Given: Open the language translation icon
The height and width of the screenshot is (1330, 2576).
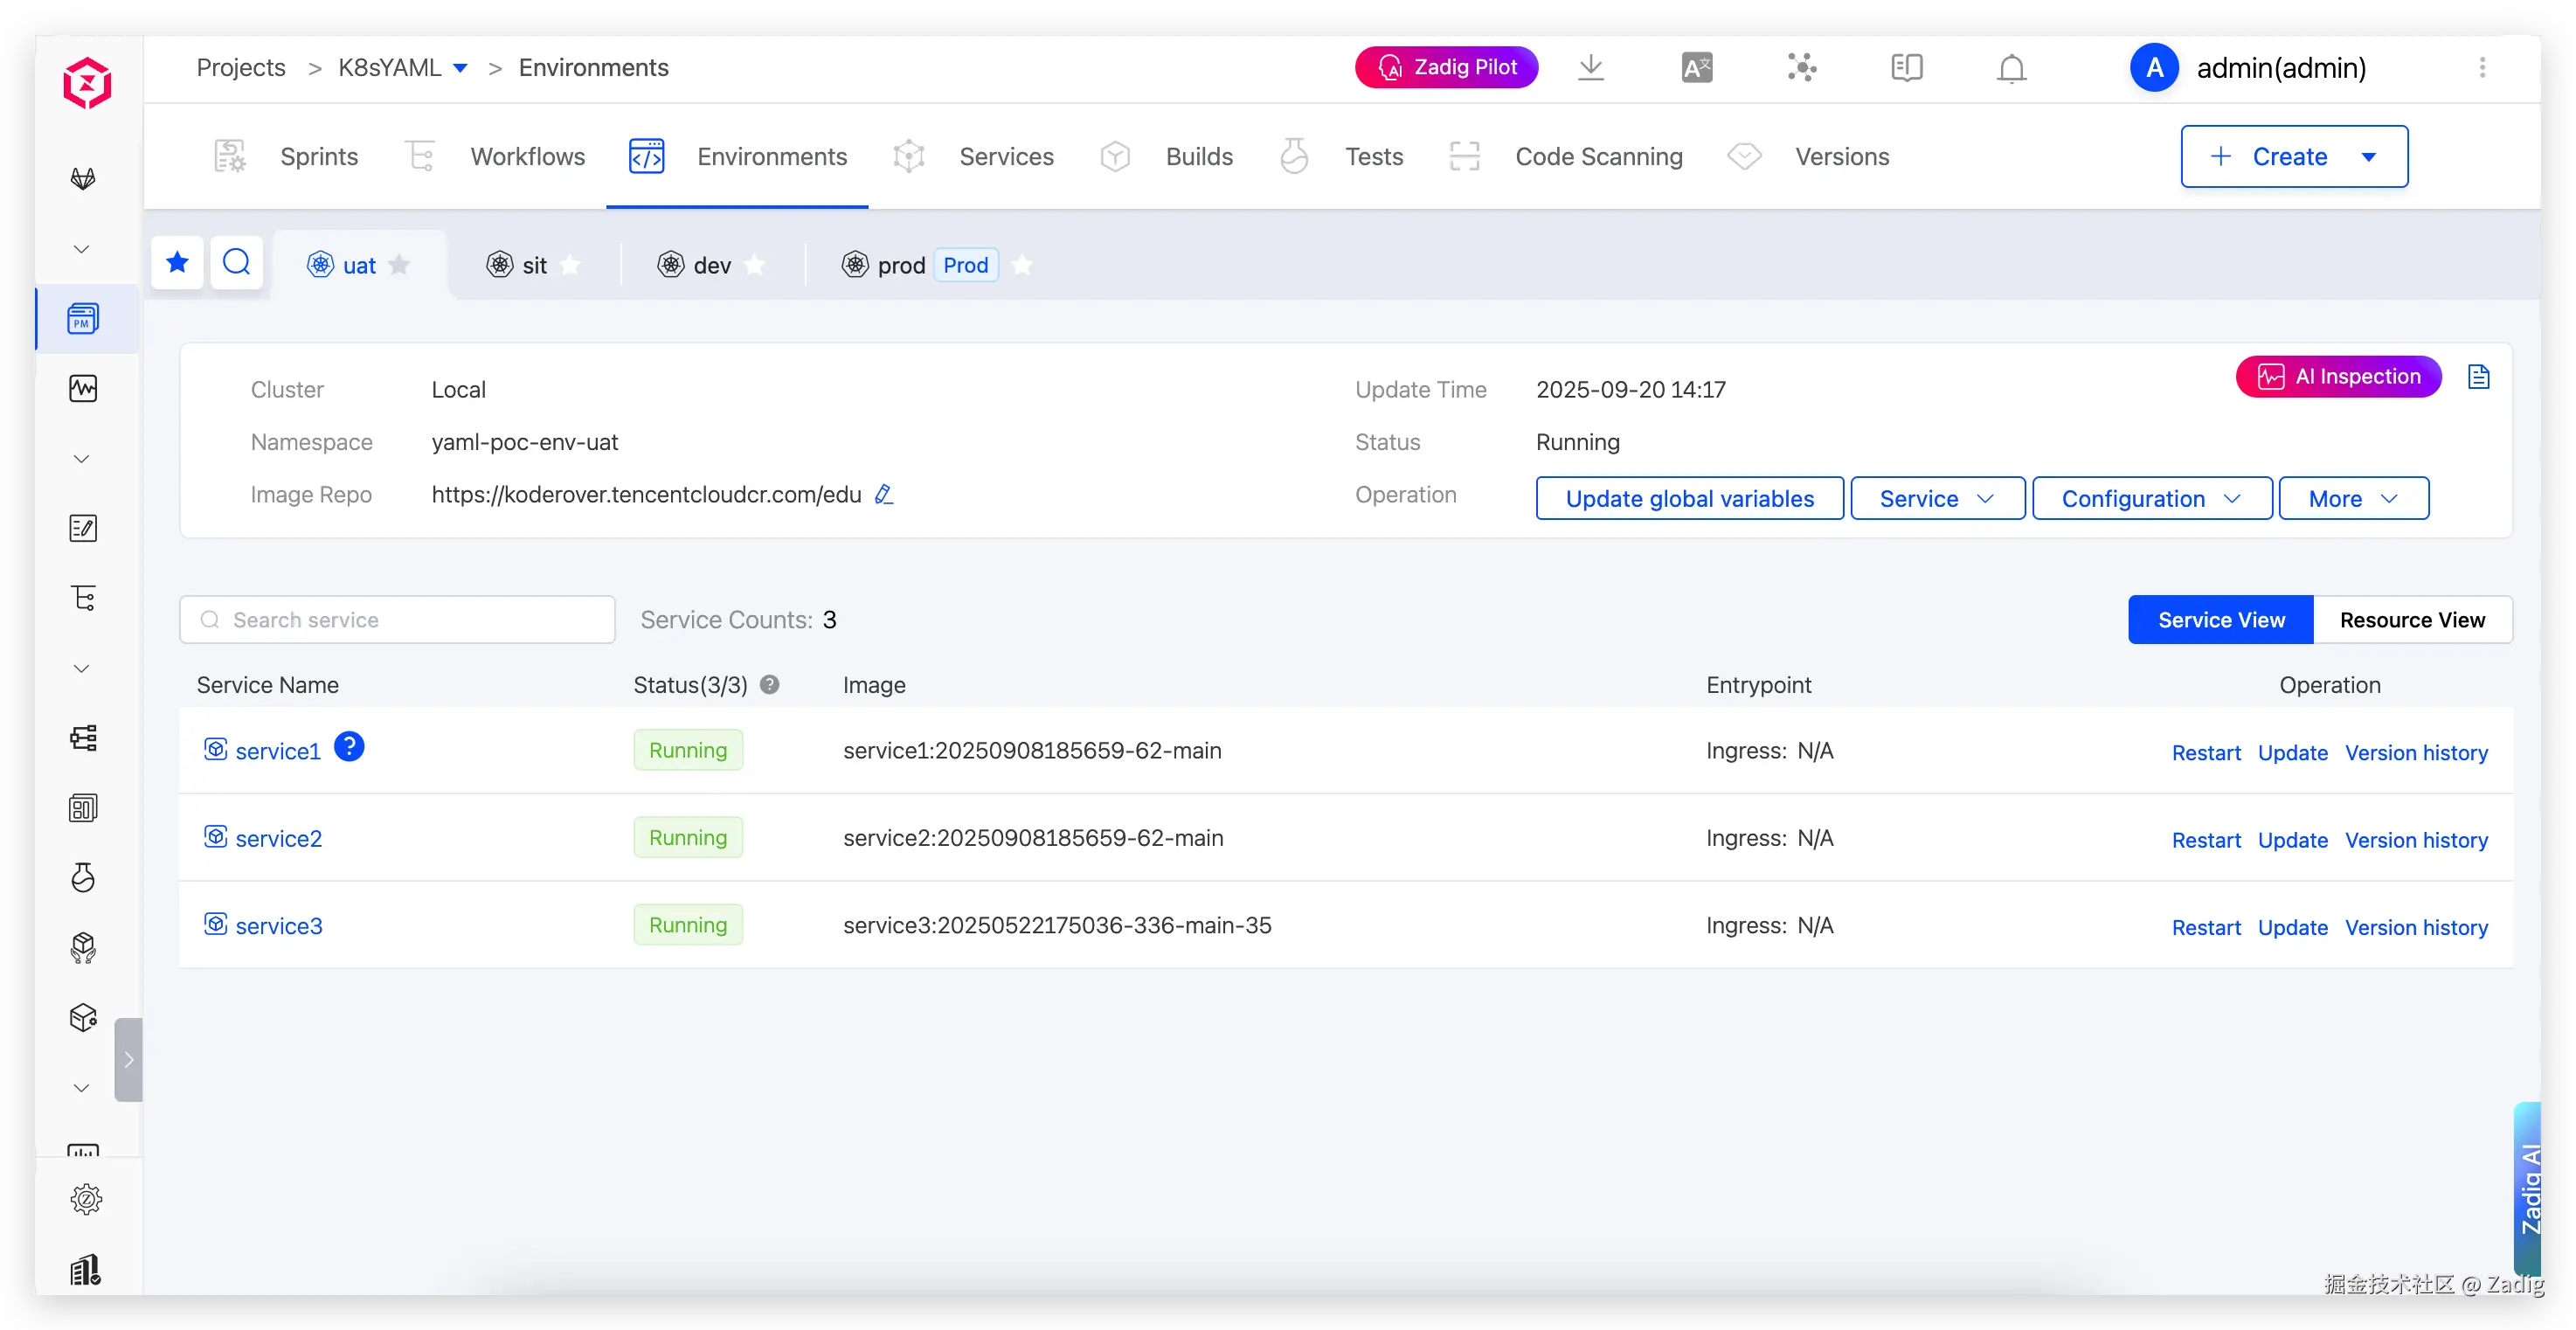Looking at the screenshot, I should (x=1696, y=68).
